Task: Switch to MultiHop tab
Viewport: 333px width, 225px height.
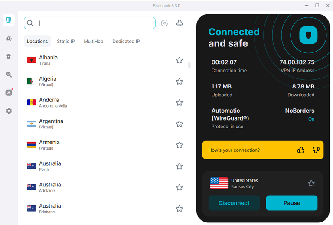Action: pyautogui.click(x=94, y=41)
